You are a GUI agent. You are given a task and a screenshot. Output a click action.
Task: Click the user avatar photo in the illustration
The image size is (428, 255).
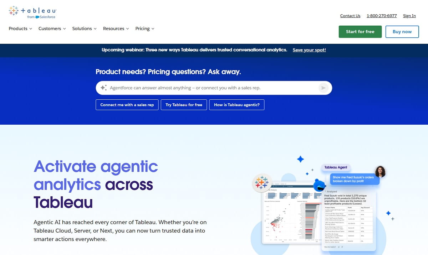point(380,172)
